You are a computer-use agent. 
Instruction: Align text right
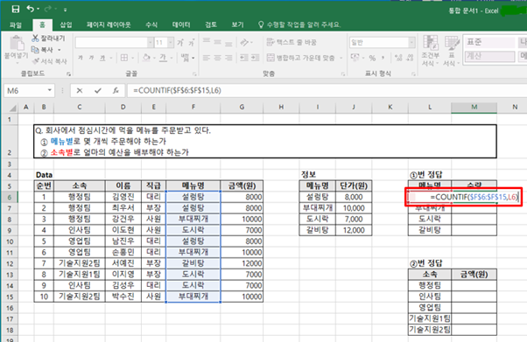click(x=228, y=58)
